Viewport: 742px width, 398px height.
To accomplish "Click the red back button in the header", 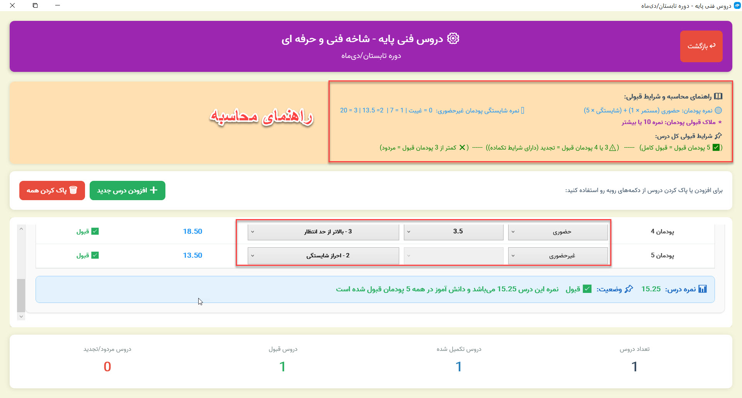I will (x=701, y=46).
